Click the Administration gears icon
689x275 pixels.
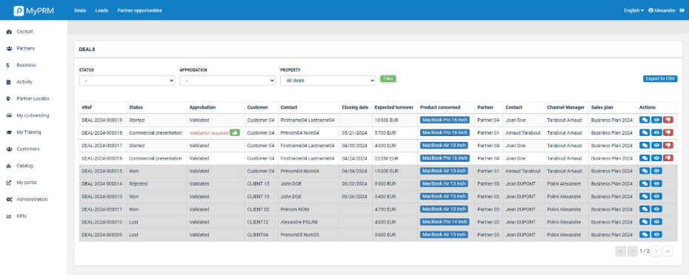tap(9, 200)
